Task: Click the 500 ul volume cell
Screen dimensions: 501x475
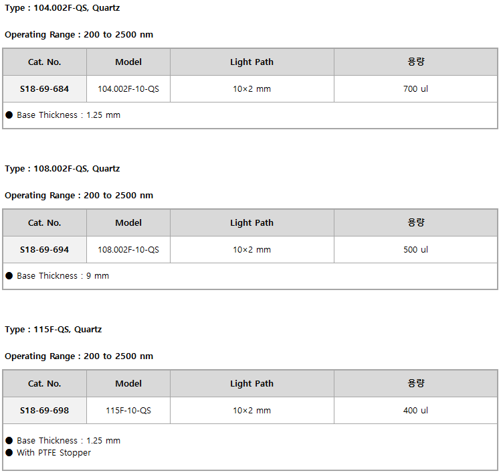Action: point(415,249)
